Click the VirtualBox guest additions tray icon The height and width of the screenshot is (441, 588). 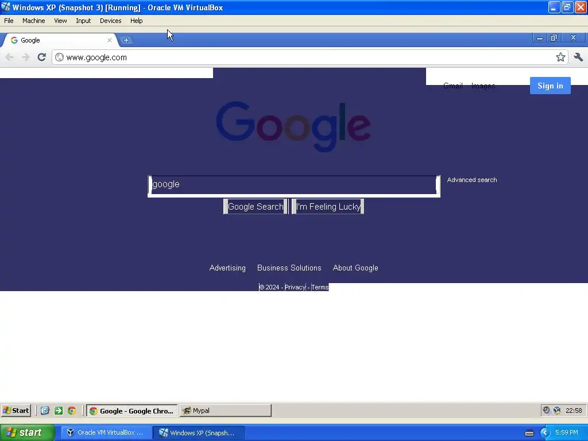(x=557, y=411)
